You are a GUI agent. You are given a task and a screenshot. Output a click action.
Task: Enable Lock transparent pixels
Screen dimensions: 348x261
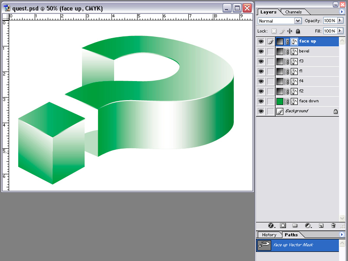click(274, 31)
